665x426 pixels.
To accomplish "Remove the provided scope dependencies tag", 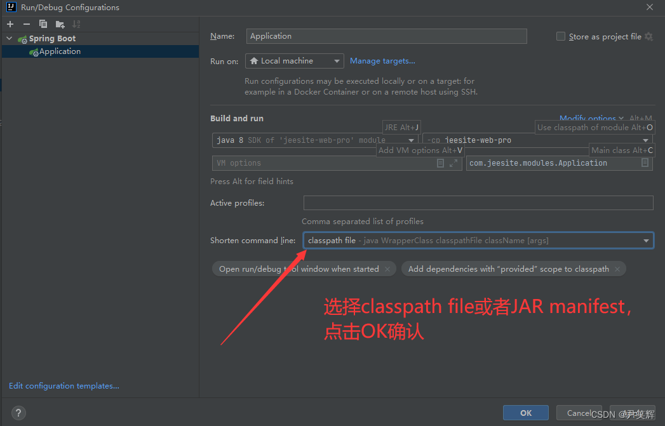I will (x=617, y=269).
